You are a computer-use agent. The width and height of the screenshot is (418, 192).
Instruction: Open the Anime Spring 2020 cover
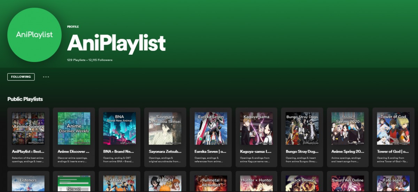[x=348, y=128]
